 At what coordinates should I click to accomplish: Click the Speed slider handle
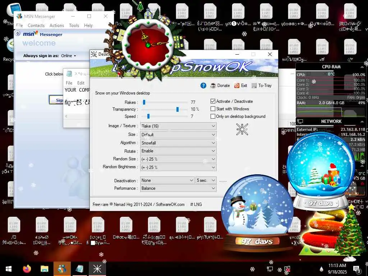[x=148, y=116]
